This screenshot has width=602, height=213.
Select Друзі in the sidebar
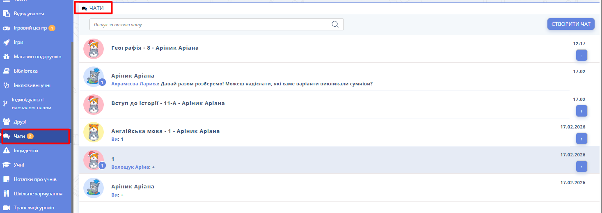[20, 122]
